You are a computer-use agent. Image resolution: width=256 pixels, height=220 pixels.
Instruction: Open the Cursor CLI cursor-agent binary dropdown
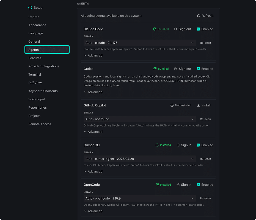(140, 159)
